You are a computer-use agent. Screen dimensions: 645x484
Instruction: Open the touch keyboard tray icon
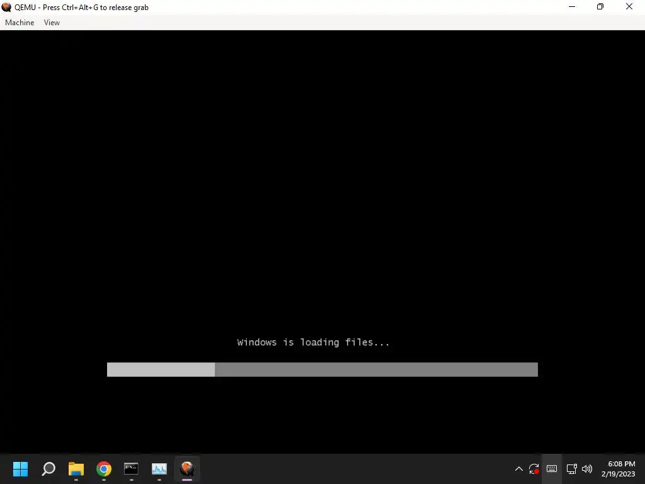(552, 469)
